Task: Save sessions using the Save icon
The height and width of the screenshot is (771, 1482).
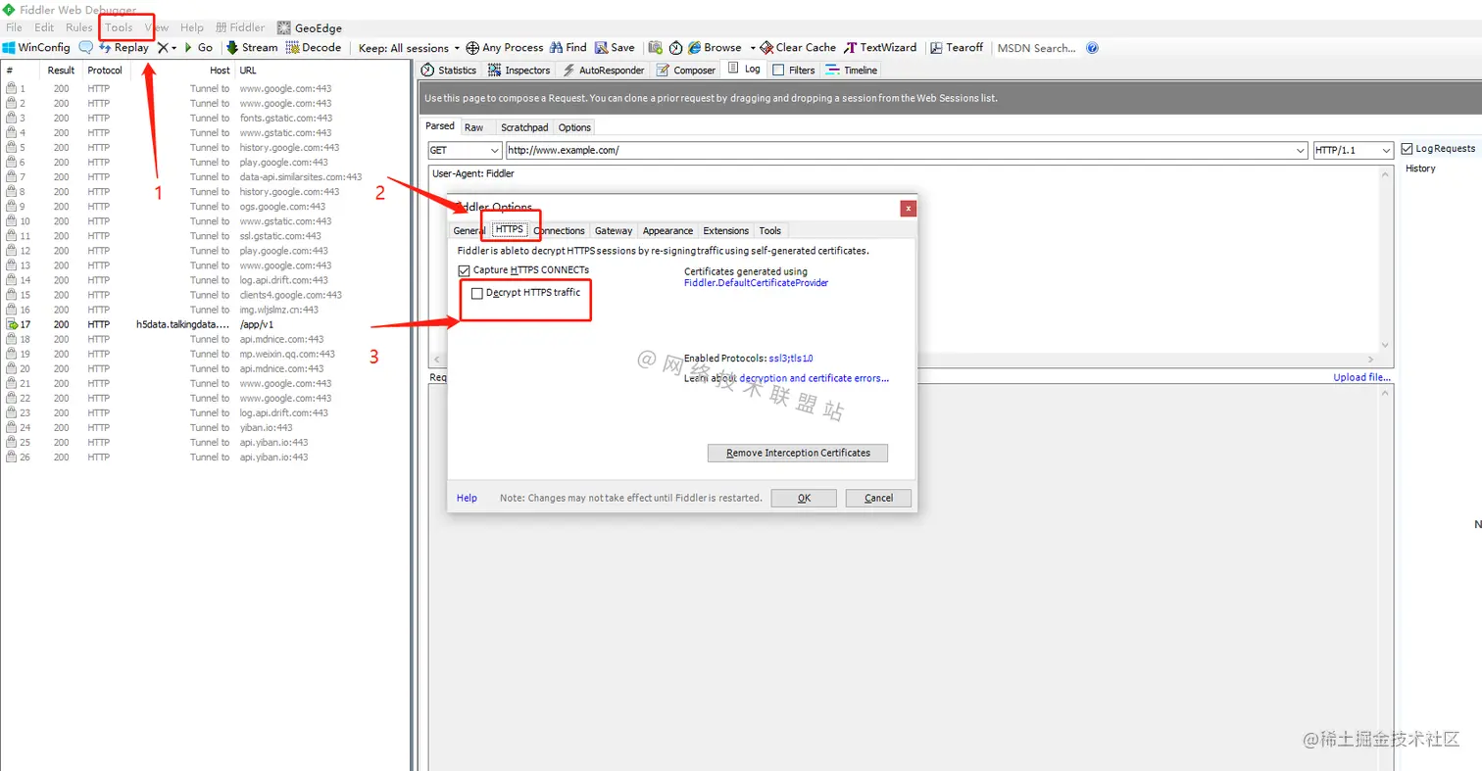Action: tap(615, 47)
